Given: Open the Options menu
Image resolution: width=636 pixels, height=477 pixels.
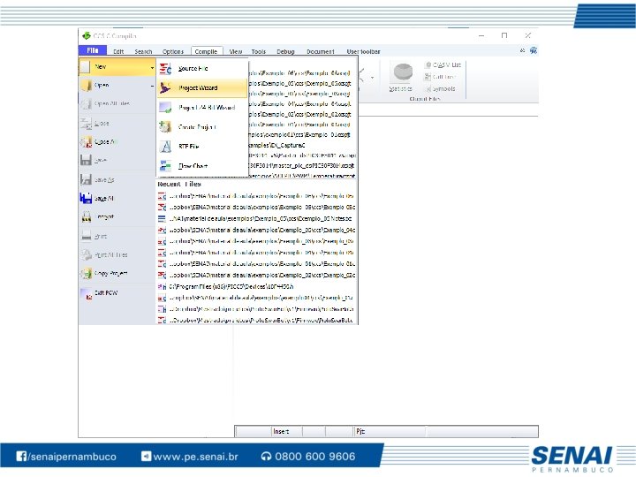Looking at the screenshot, I should pyautogui.click(x=173, y=51).
